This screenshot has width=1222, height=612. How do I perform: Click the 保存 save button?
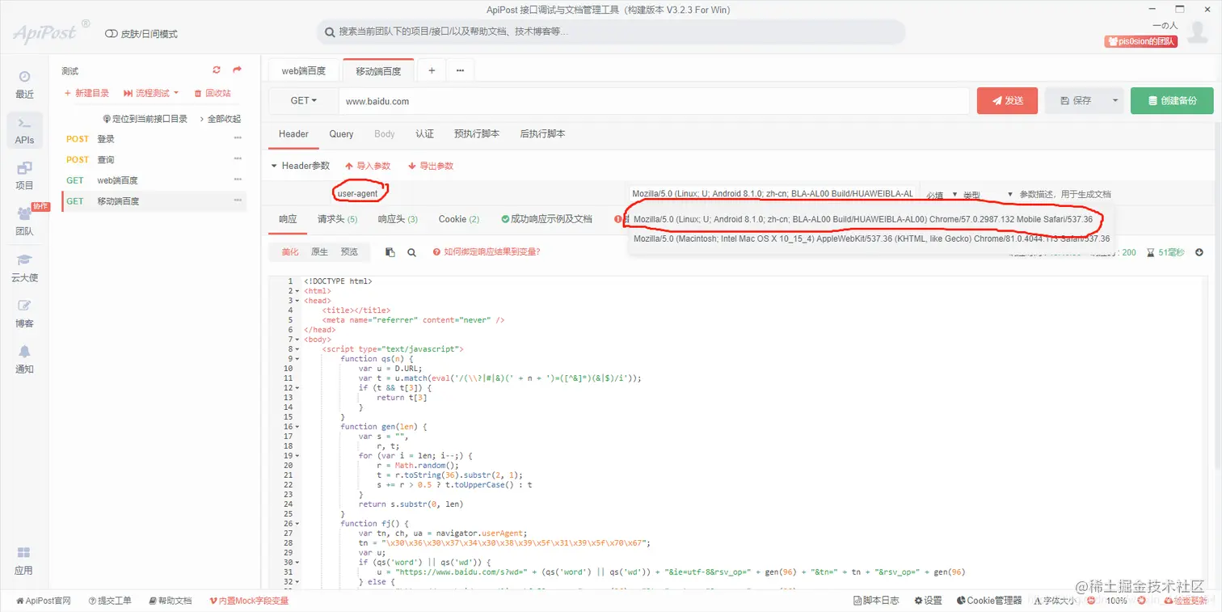[1076, 101]
